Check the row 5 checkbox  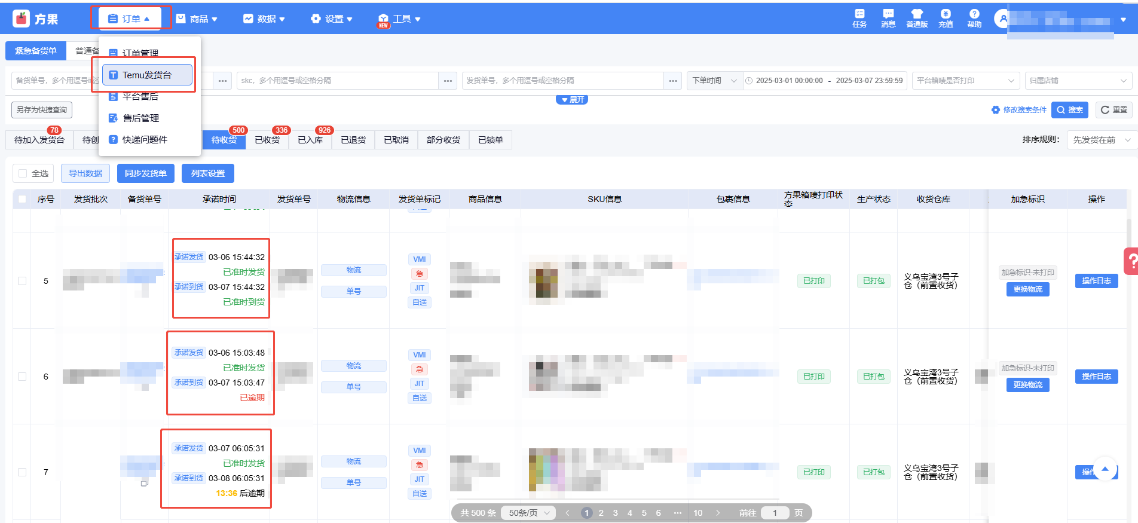click(x=22, y=281)
